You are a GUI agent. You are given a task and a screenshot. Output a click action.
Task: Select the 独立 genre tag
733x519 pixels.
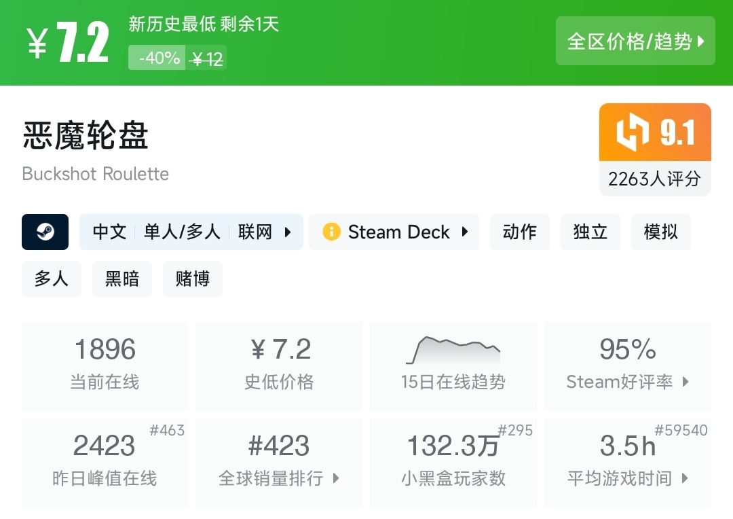coord(590,232)
